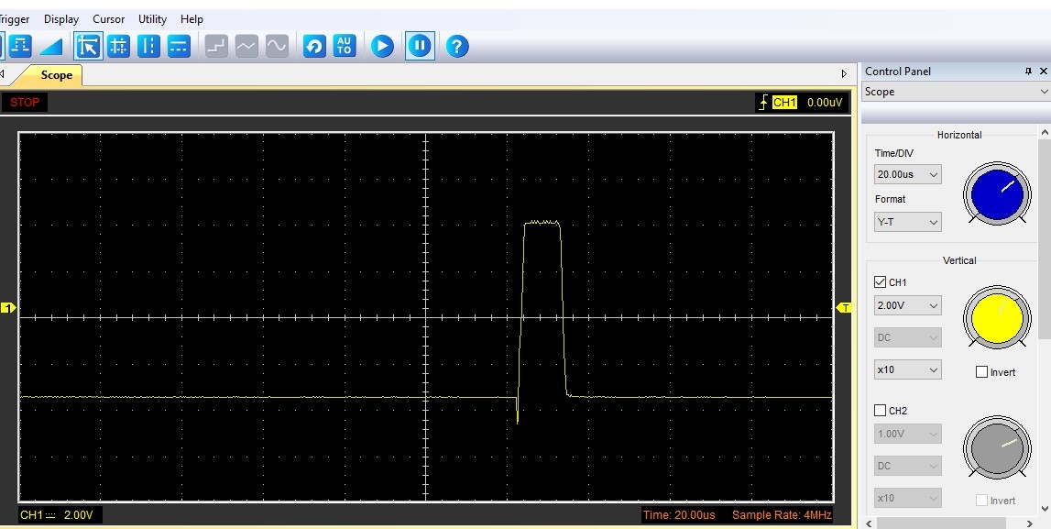
Task: Click the tab scroll right arrow
Action: tap(845, 74)
